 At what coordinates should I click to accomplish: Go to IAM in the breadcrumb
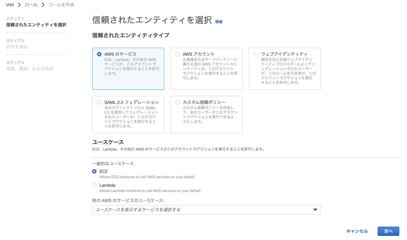tap(10, 5)
